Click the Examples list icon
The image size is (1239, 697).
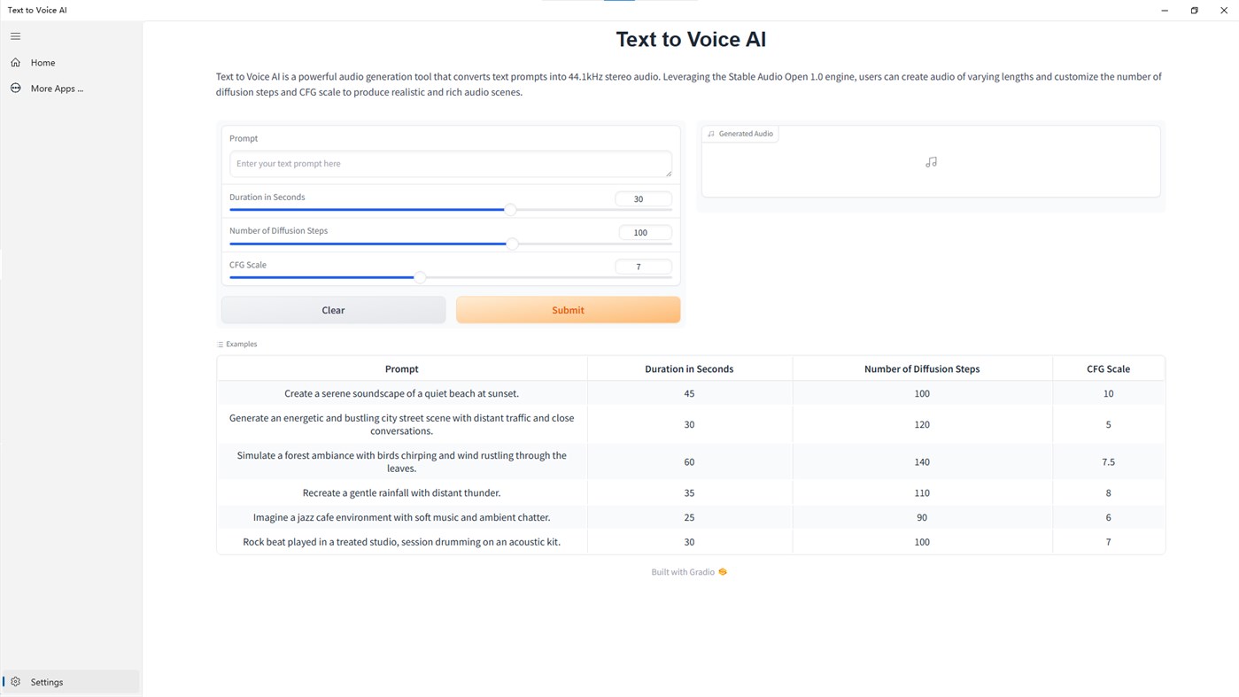click(x=221, y=345)
